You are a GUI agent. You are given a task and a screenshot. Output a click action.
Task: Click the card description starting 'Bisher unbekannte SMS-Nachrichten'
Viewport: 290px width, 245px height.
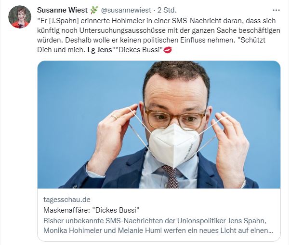(x=158, y=226)
